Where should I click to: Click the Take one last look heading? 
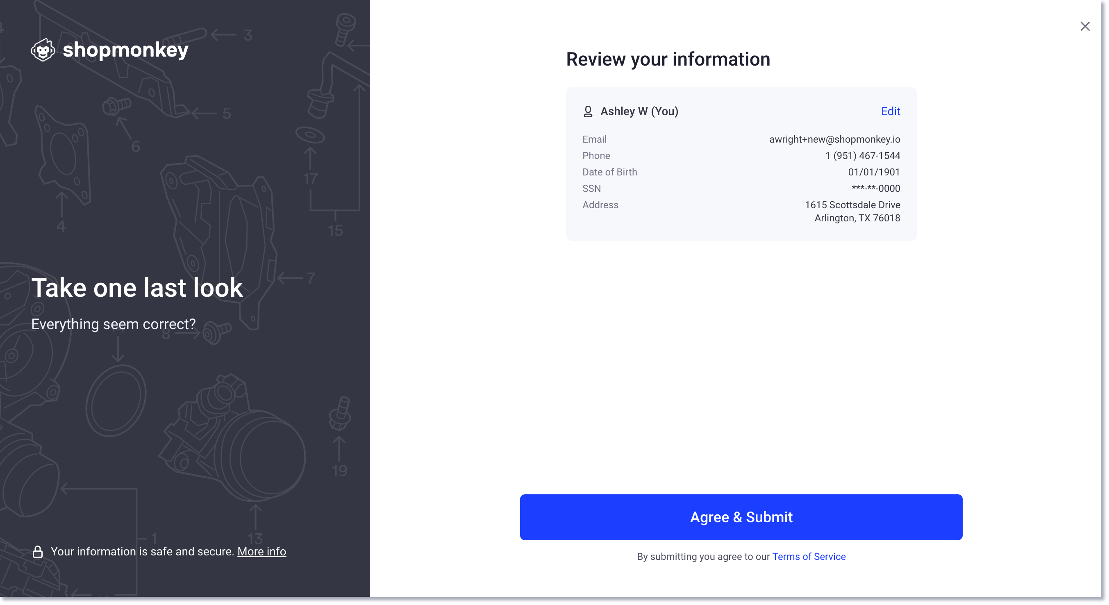coord(137,288)
